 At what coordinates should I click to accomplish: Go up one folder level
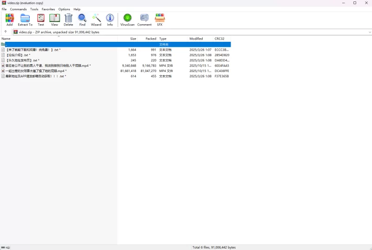[6, 32]
